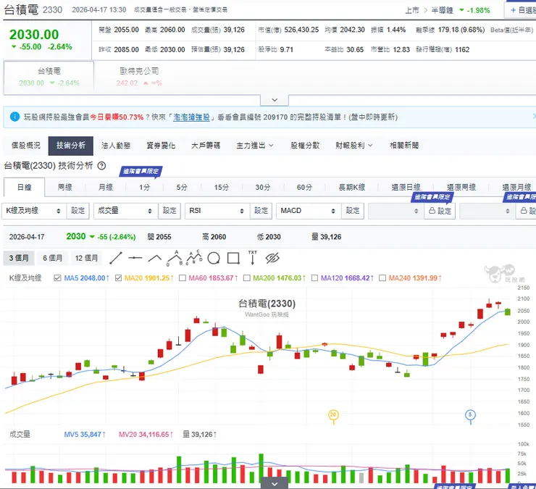Click 設定 next to 成交量
The width and height of the screenshot is (536, 489).
(169, 211)
